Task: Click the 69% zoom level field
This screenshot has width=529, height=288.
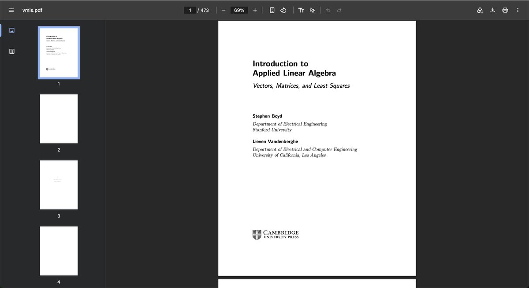Action: click(239, 10)
